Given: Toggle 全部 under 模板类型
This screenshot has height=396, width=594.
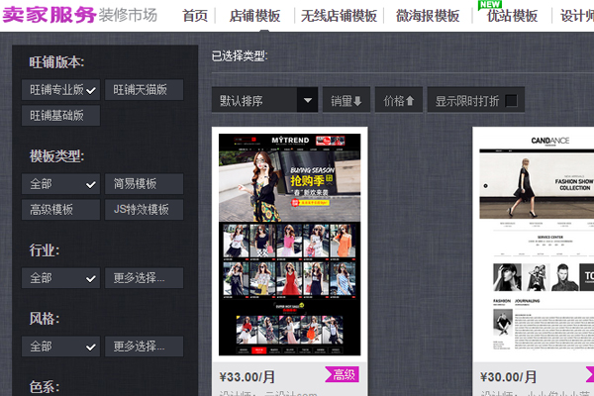Looking at the screenshot, I should (x=60, y=184).
